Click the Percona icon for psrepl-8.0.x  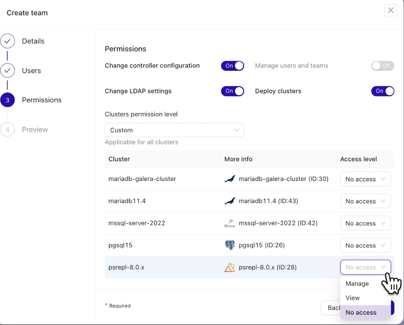click(230, 268)
